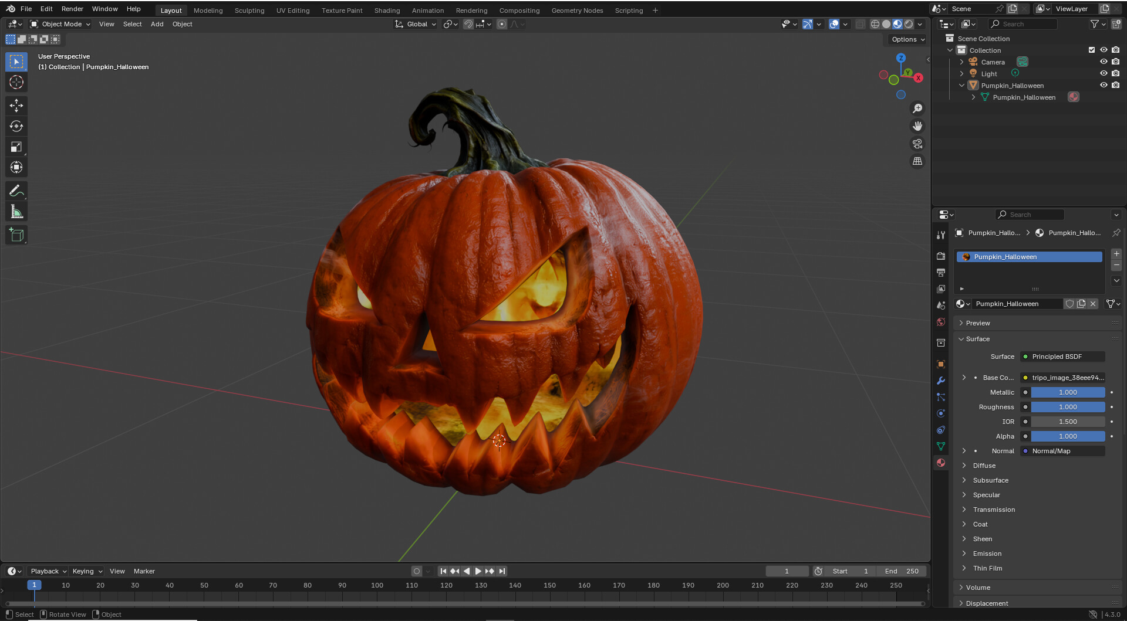Image resolution: width=1127 pixels, height=621 pixels.
Task: Click the Normal/Map input button
Action: 1062,451
